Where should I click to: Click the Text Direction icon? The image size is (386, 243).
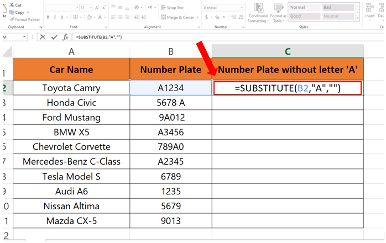click(150, 7)
